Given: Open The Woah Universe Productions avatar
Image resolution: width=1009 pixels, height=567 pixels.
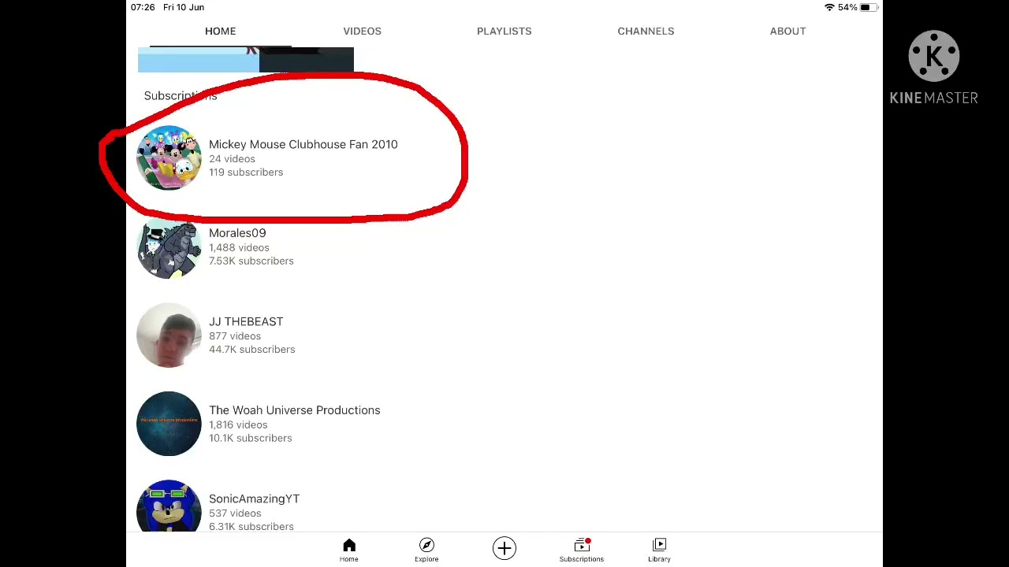Looking at the screenshot, I should pos(169,424).
